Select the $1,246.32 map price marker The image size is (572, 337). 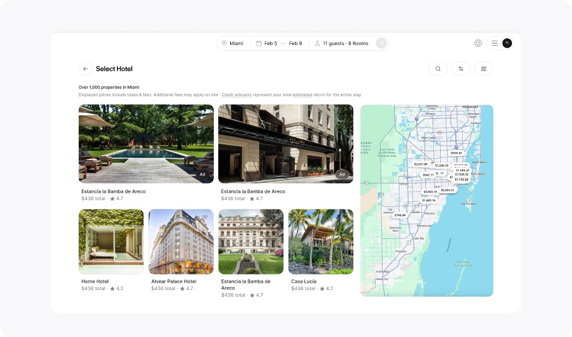[x=441, y=166]
